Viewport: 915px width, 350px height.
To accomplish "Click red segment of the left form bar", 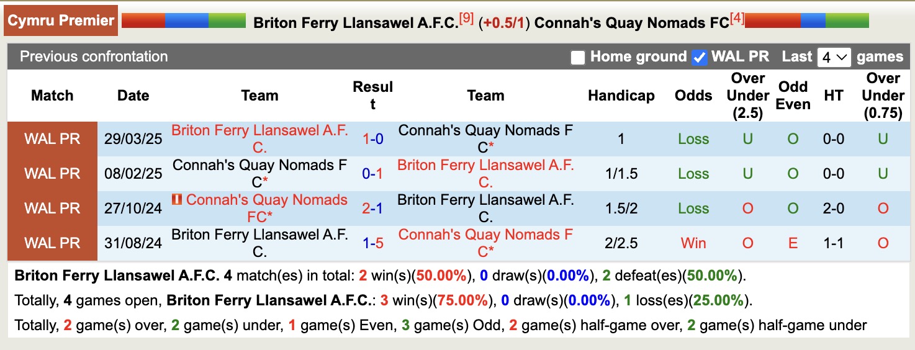I will pyautogui.click(x=143, y=21).
